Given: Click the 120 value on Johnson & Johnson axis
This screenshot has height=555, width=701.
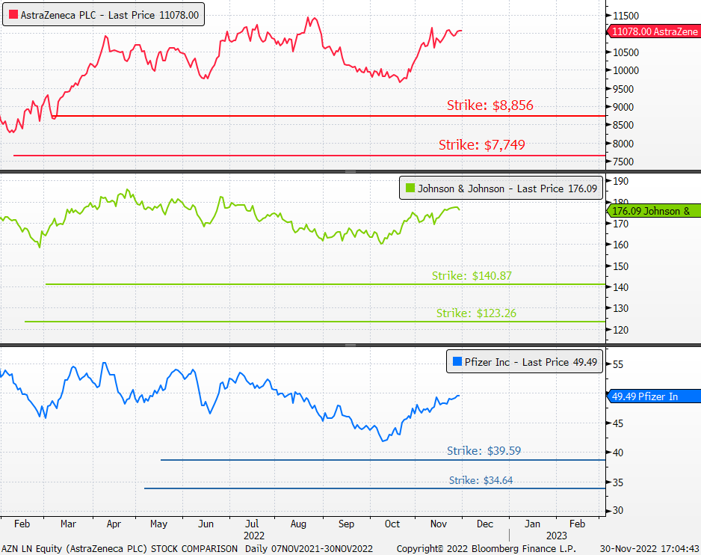Looking at the screenshot, I should [x=620, y=330].
